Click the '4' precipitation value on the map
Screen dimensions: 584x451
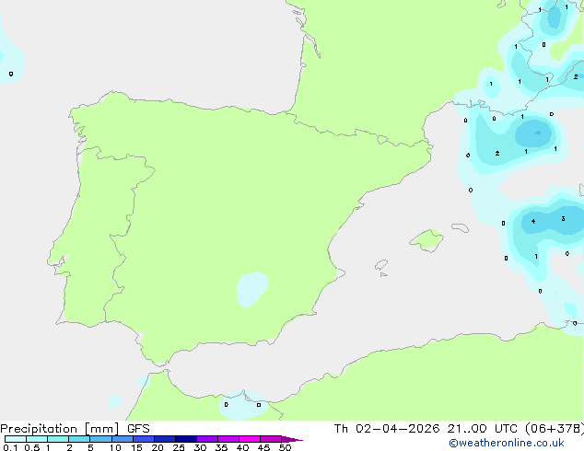pos(533,222)
